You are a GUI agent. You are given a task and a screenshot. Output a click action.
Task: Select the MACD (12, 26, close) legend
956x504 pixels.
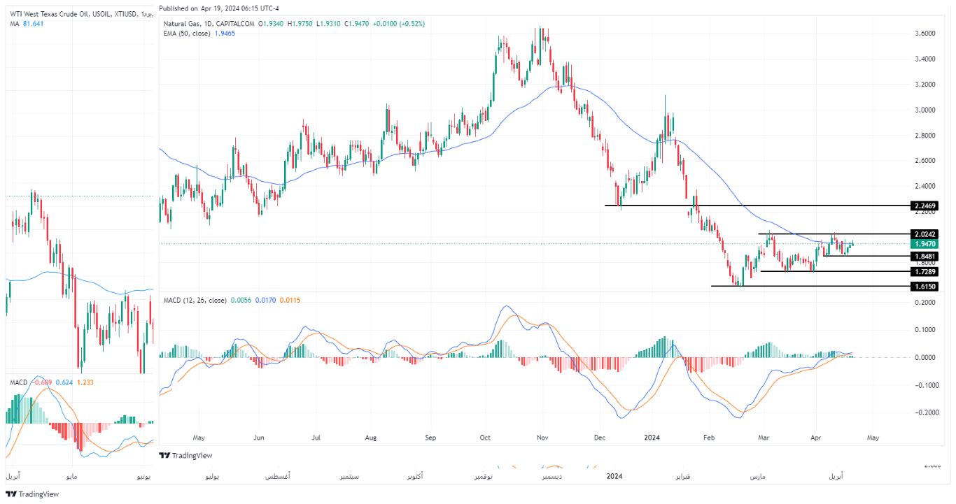(194, 300)
